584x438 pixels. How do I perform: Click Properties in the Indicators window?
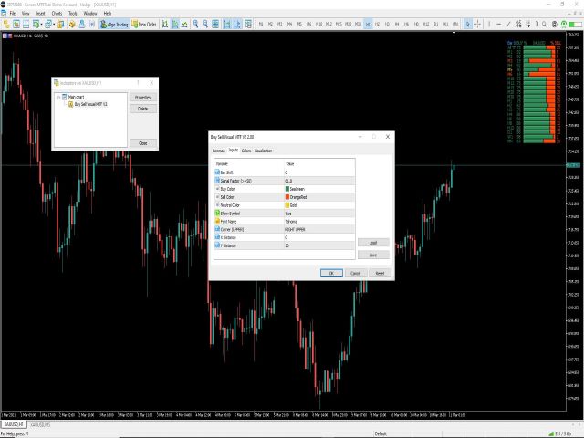[x=143, y=98]
